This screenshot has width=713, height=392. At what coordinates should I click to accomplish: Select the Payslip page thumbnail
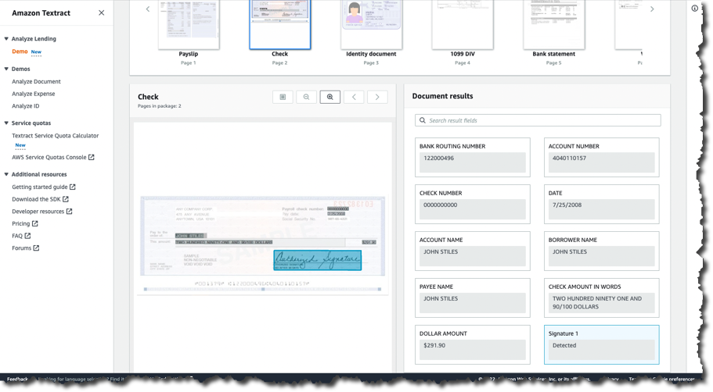189,25
